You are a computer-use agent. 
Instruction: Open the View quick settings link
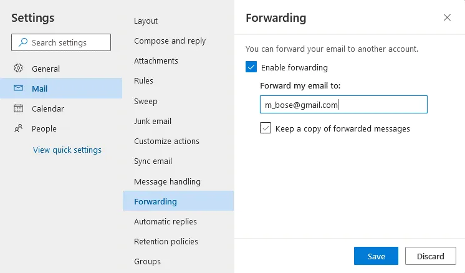point(67,150)
